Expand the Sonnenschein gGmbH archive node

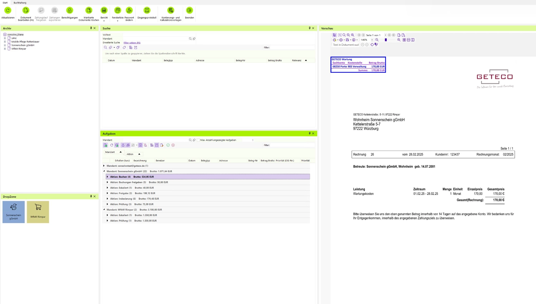point(5,45)
